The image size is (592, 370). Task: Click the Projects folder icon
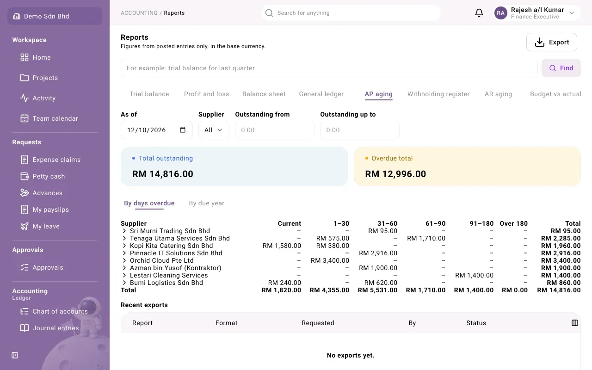pos(25,78)
